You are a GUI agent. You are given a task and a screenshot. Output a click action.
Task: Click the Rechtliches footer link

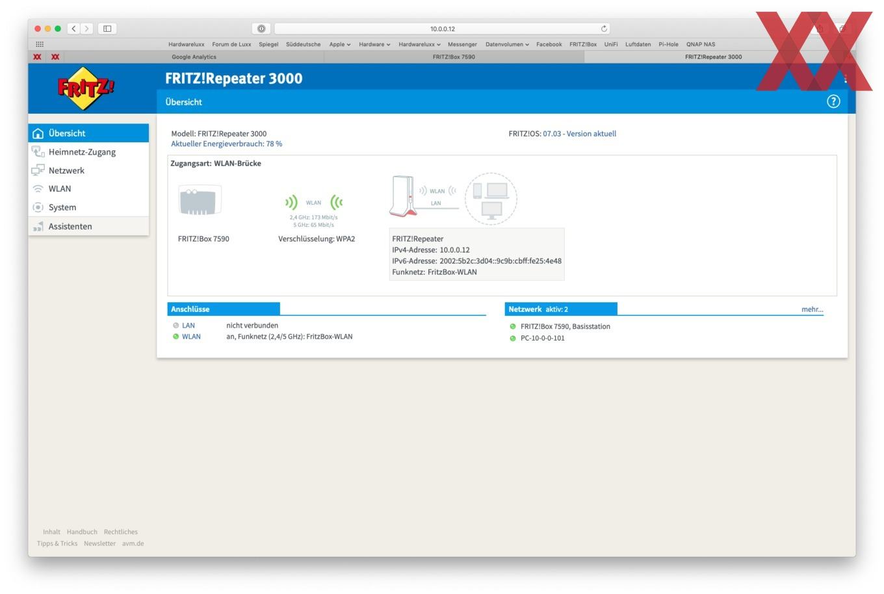point(120,532)
